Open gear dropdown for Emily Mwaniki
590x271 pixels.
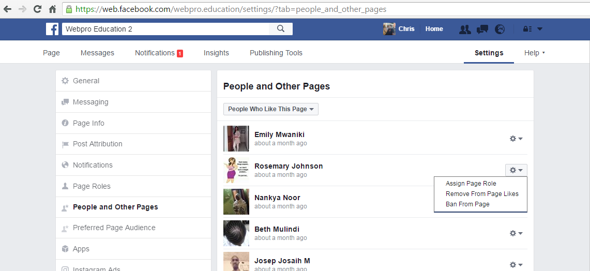click(516, 139)
